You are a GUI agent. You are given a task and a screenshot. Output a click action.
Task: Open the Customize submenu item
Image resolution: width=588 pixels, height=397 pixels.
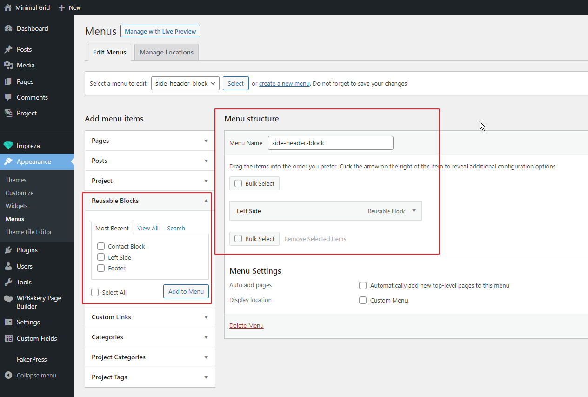click(20, 193)
